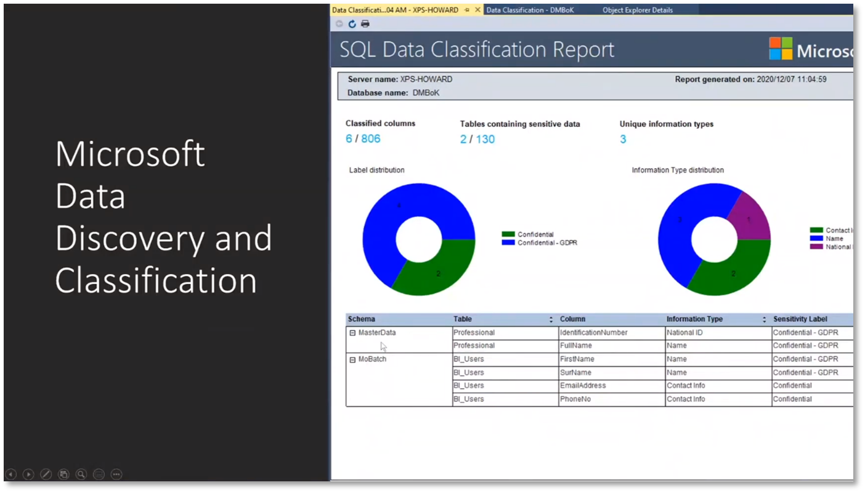Screen dimensions: 865x493
Task: Select the SurName column cell
Action: (x=612, y=373)
